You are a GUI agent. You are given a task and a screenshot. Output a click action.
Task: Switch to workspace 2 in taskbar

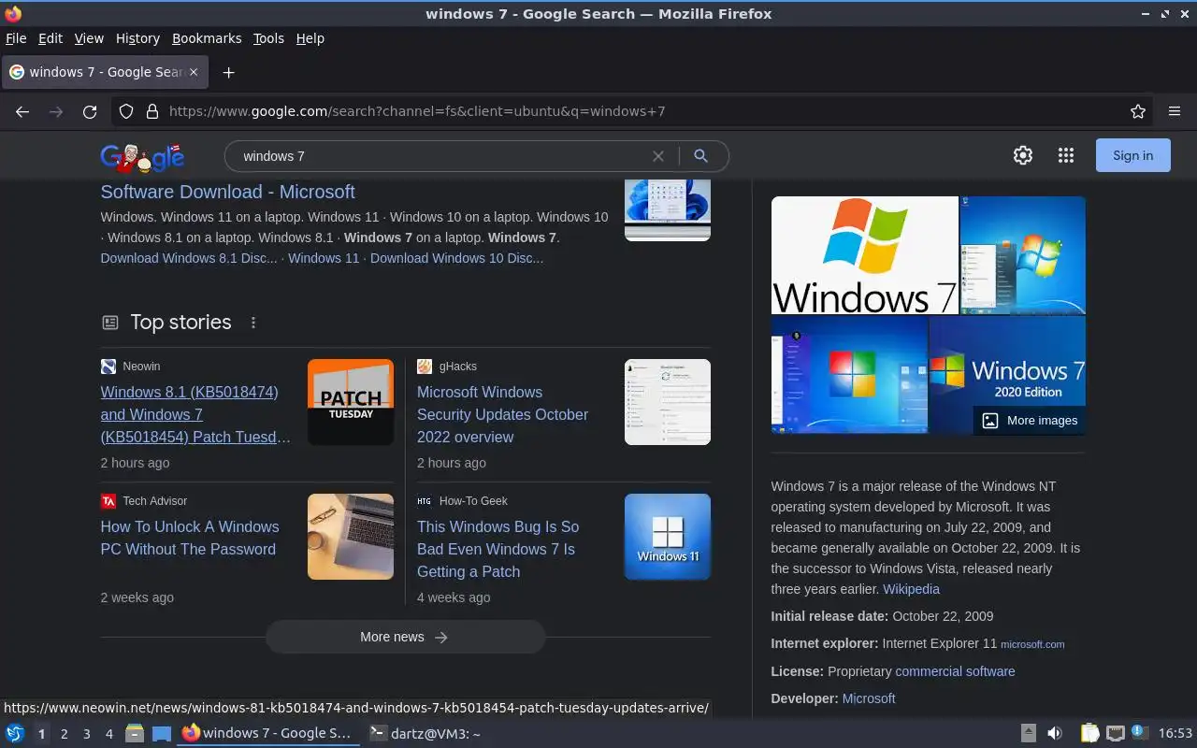(x=64, y=734)
